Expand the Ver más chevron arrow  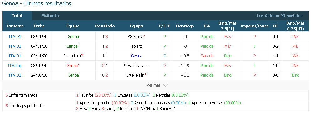(165, 85)
